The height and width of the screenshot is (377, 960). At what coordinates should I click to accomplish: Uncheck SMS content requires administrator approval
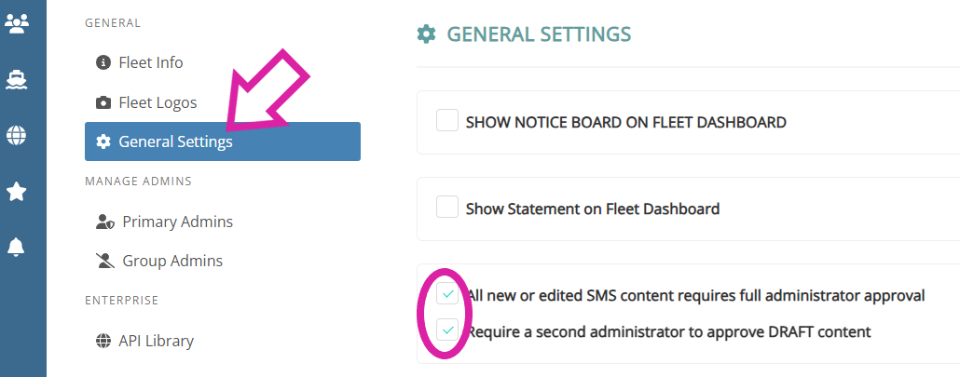pyautogui.click(x=448, y=295)
